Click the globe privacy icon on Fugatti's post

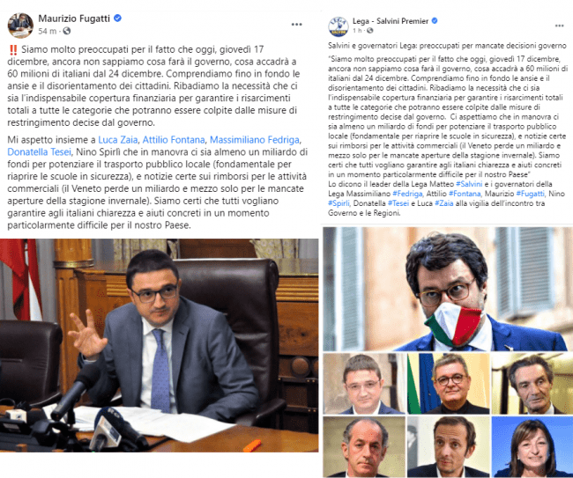click(x=66, y=31)
